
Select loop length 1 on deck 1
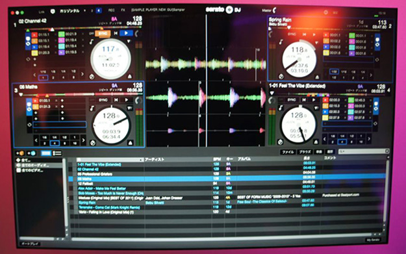43,77
